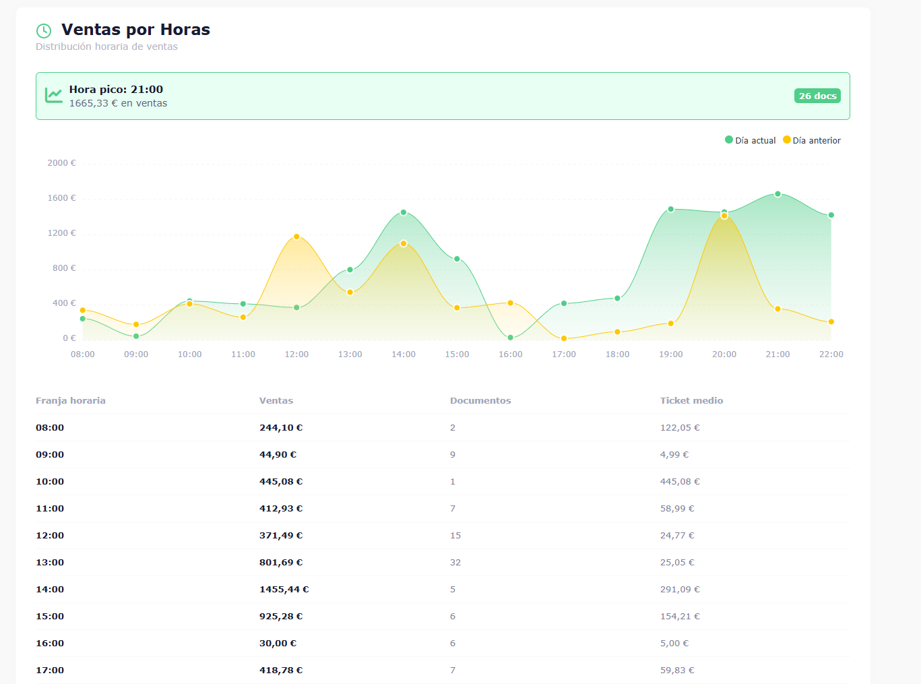This screenshot has height=684, width=921.
Task: Click the 26 docs badge
Action: coord(817,96)
